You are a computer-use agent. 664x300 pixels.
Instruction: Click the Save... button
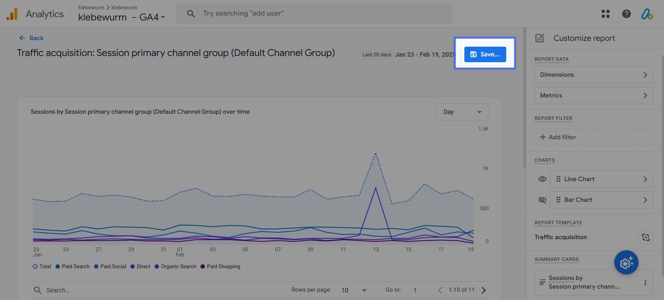485,54
